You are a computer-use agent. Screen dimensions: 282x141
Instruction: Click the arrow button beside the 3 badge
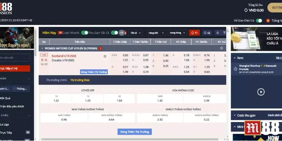pos(122,33)
